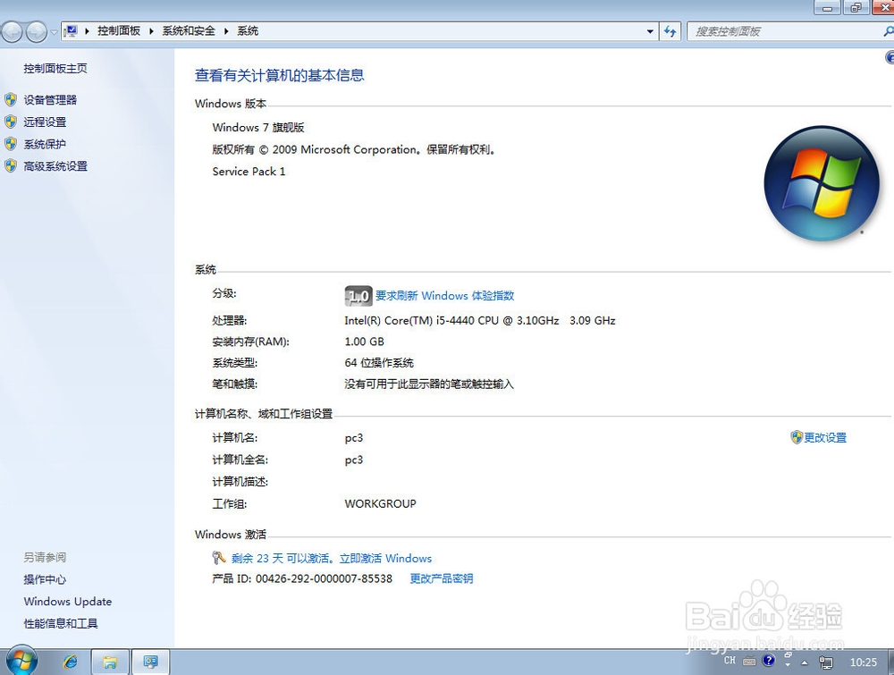Click 更改产品密钥 link
The width and height of the screenshot is (894, 675).
(442, 578)
